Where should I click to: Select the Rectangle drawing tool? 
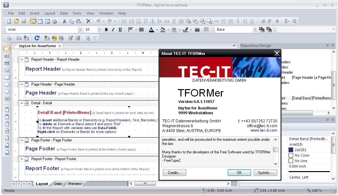7,77
